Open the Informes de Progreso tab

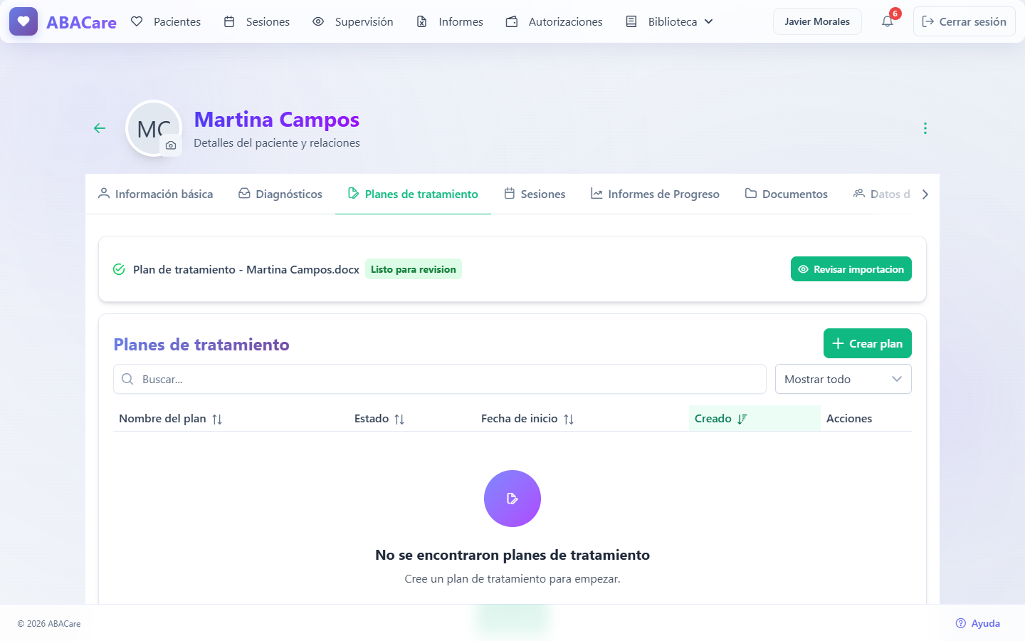tap(655, 194)
